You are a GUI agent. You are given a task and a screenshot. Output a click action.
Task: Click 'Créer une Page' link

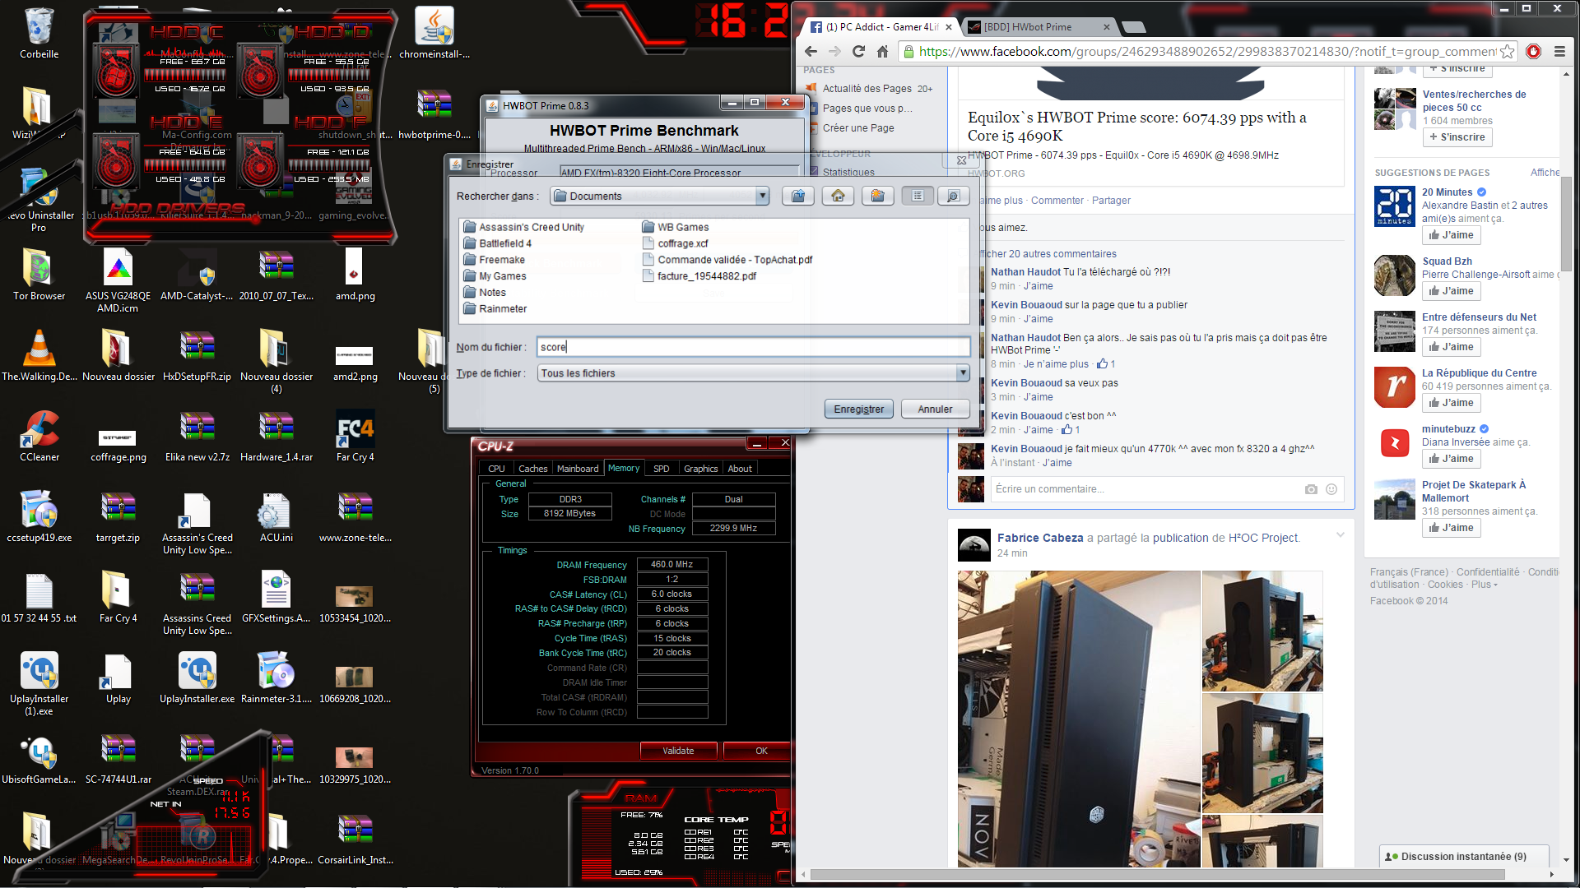[858, 128]
